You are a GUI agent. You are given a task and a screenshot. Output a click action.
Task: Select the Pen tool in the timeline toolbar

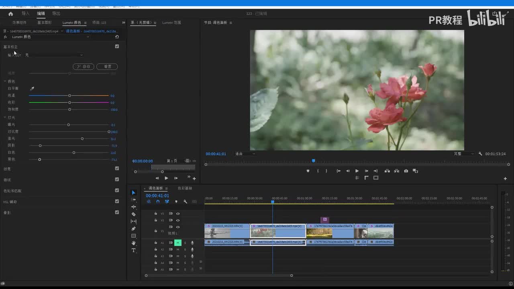[x=134, y=229]
